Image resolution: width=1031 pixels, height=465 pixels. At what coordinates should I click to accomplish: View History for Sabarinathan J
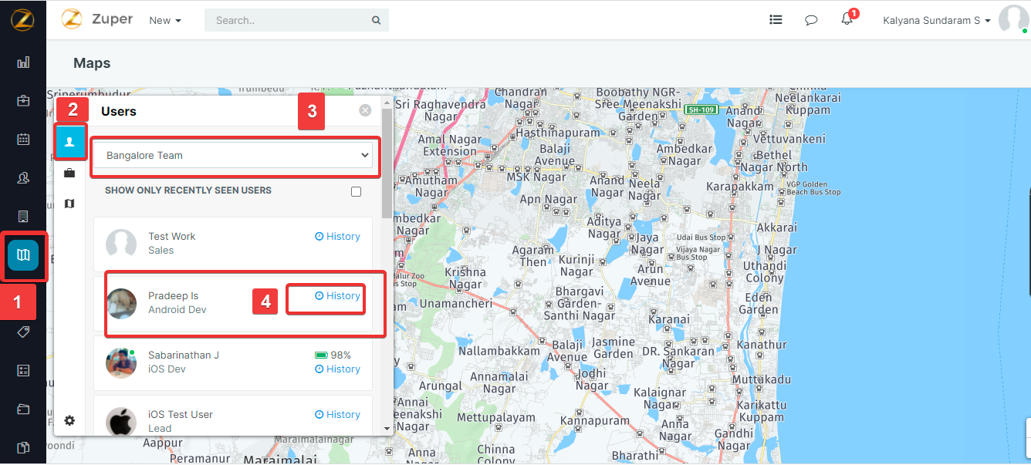(x=338, y=369)
